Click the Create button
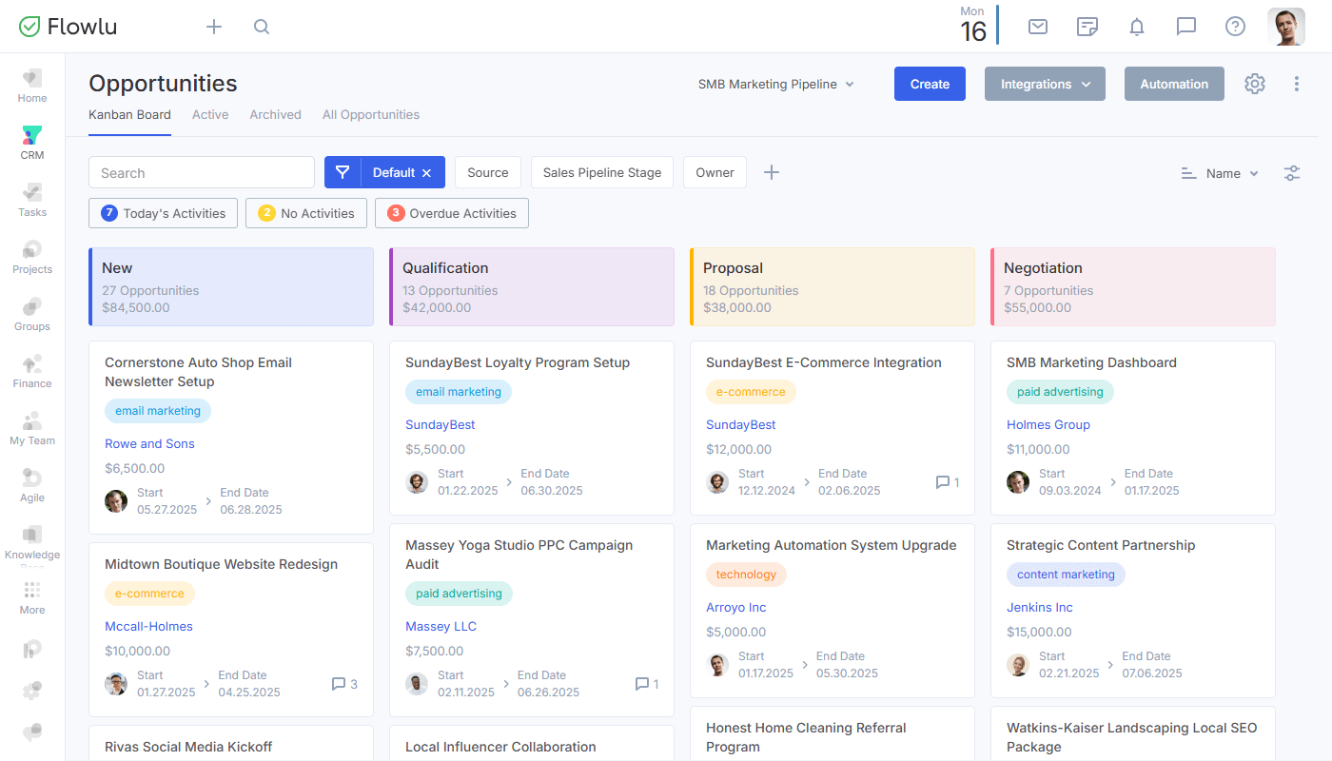The height and width of the screenshot is (761, 1332). 930,84
